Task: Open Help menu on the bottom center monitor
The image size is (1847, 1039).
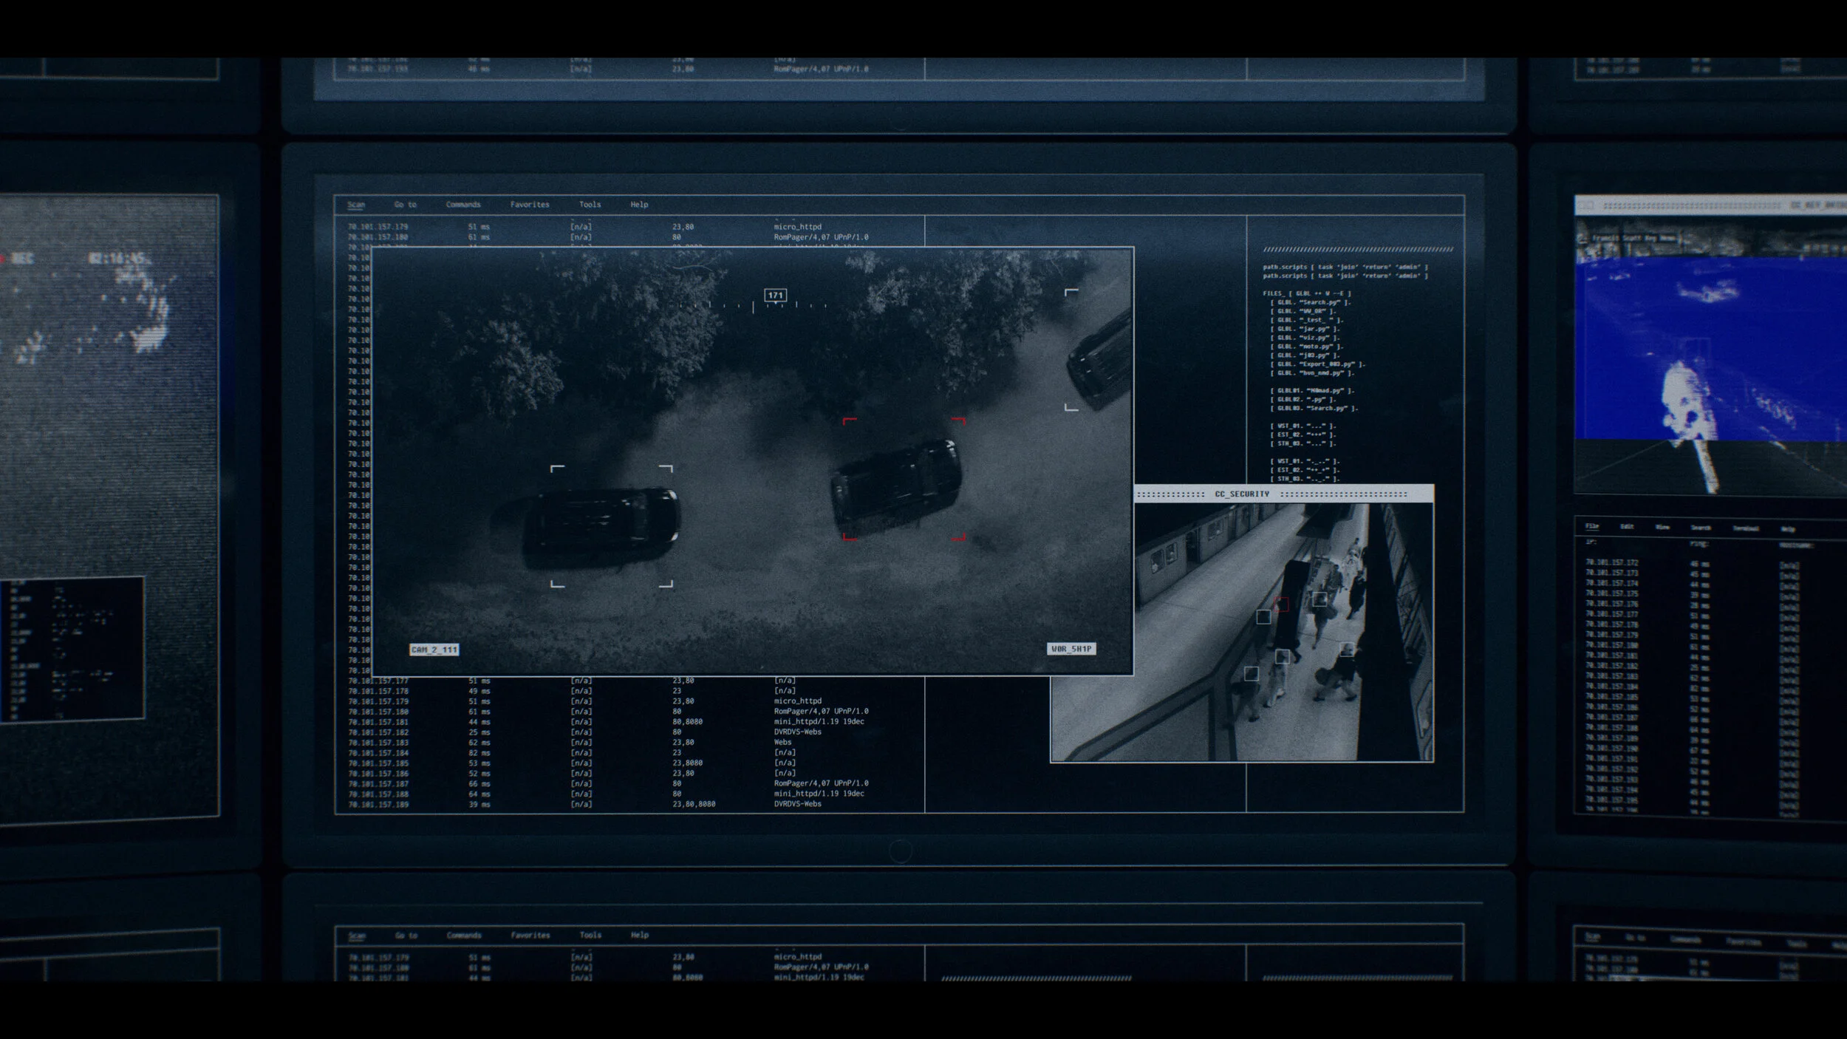Action: 640,936
